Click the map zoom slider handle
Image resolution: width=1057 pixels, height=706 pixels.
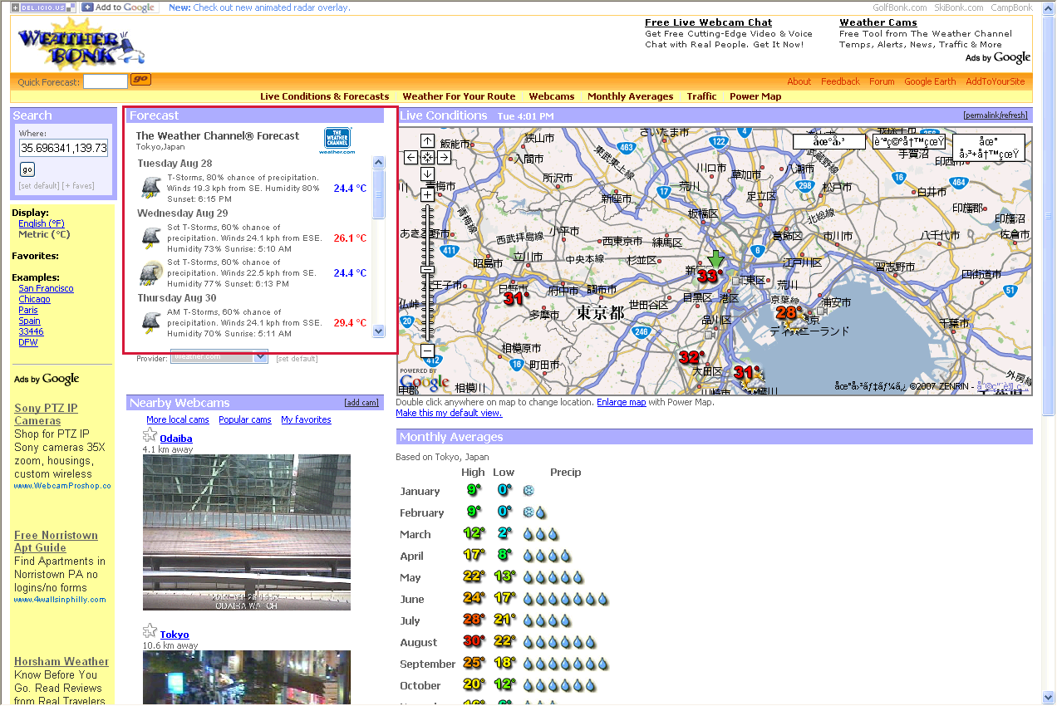click(427, 270)
